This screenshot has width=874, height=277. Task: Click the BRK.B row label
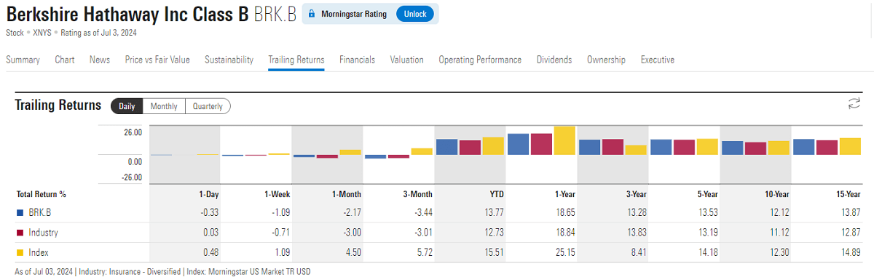point(40,213)
